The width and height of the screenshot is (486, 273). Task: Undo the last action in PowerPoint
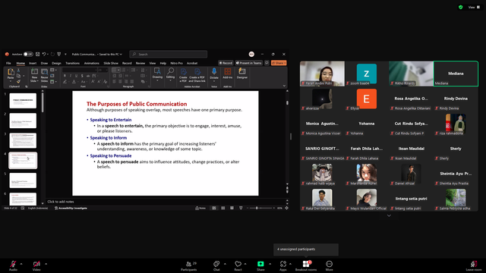[x=44, y=54]
